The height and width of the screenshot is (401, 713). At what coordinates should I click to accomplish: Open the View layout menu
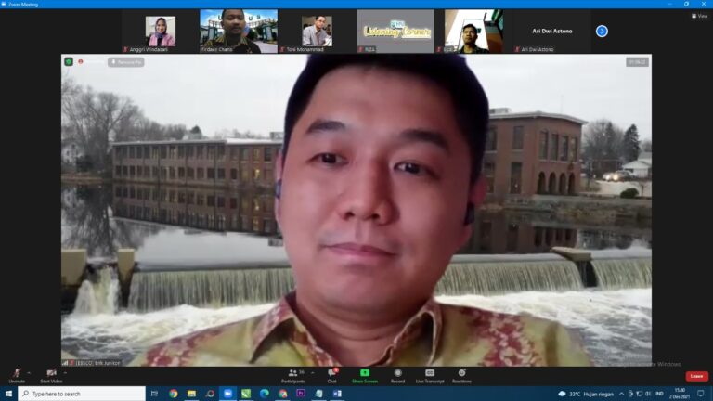(x=699, y=16)
